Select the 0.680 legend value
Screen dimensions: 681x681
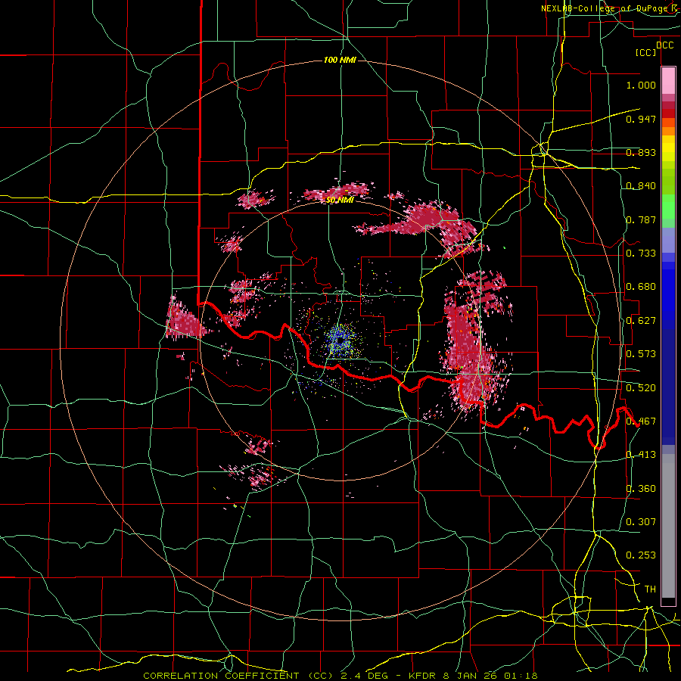641,287
